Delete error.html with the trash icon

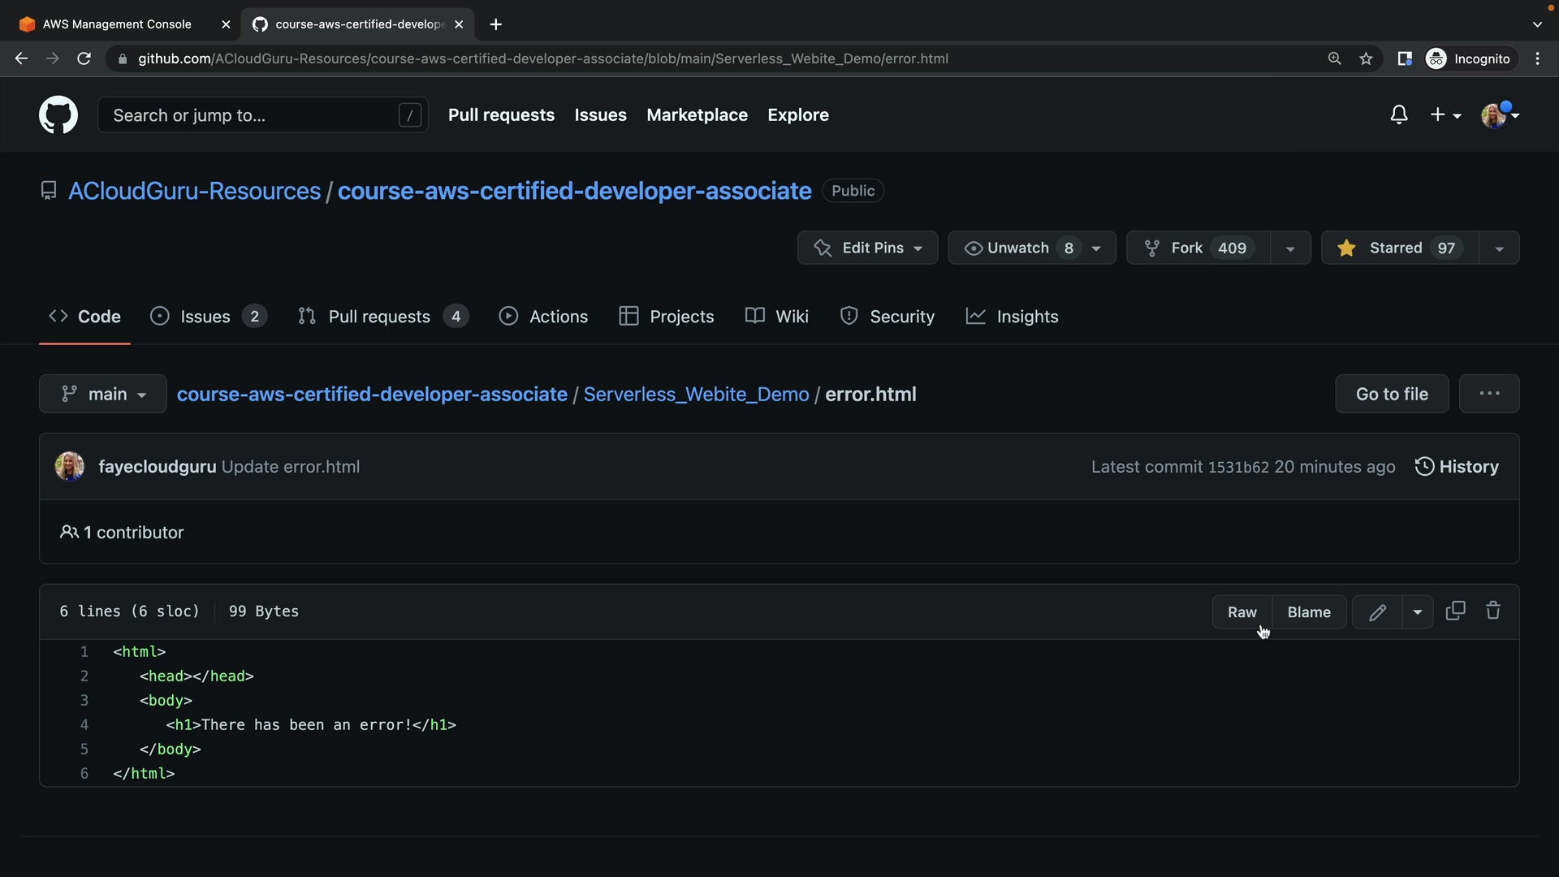(1493, 611)
